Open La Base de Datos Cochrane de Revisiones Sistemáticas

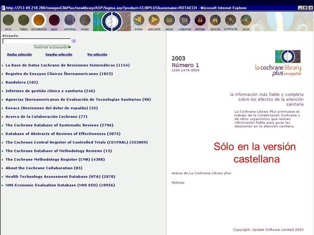[67, 65]
